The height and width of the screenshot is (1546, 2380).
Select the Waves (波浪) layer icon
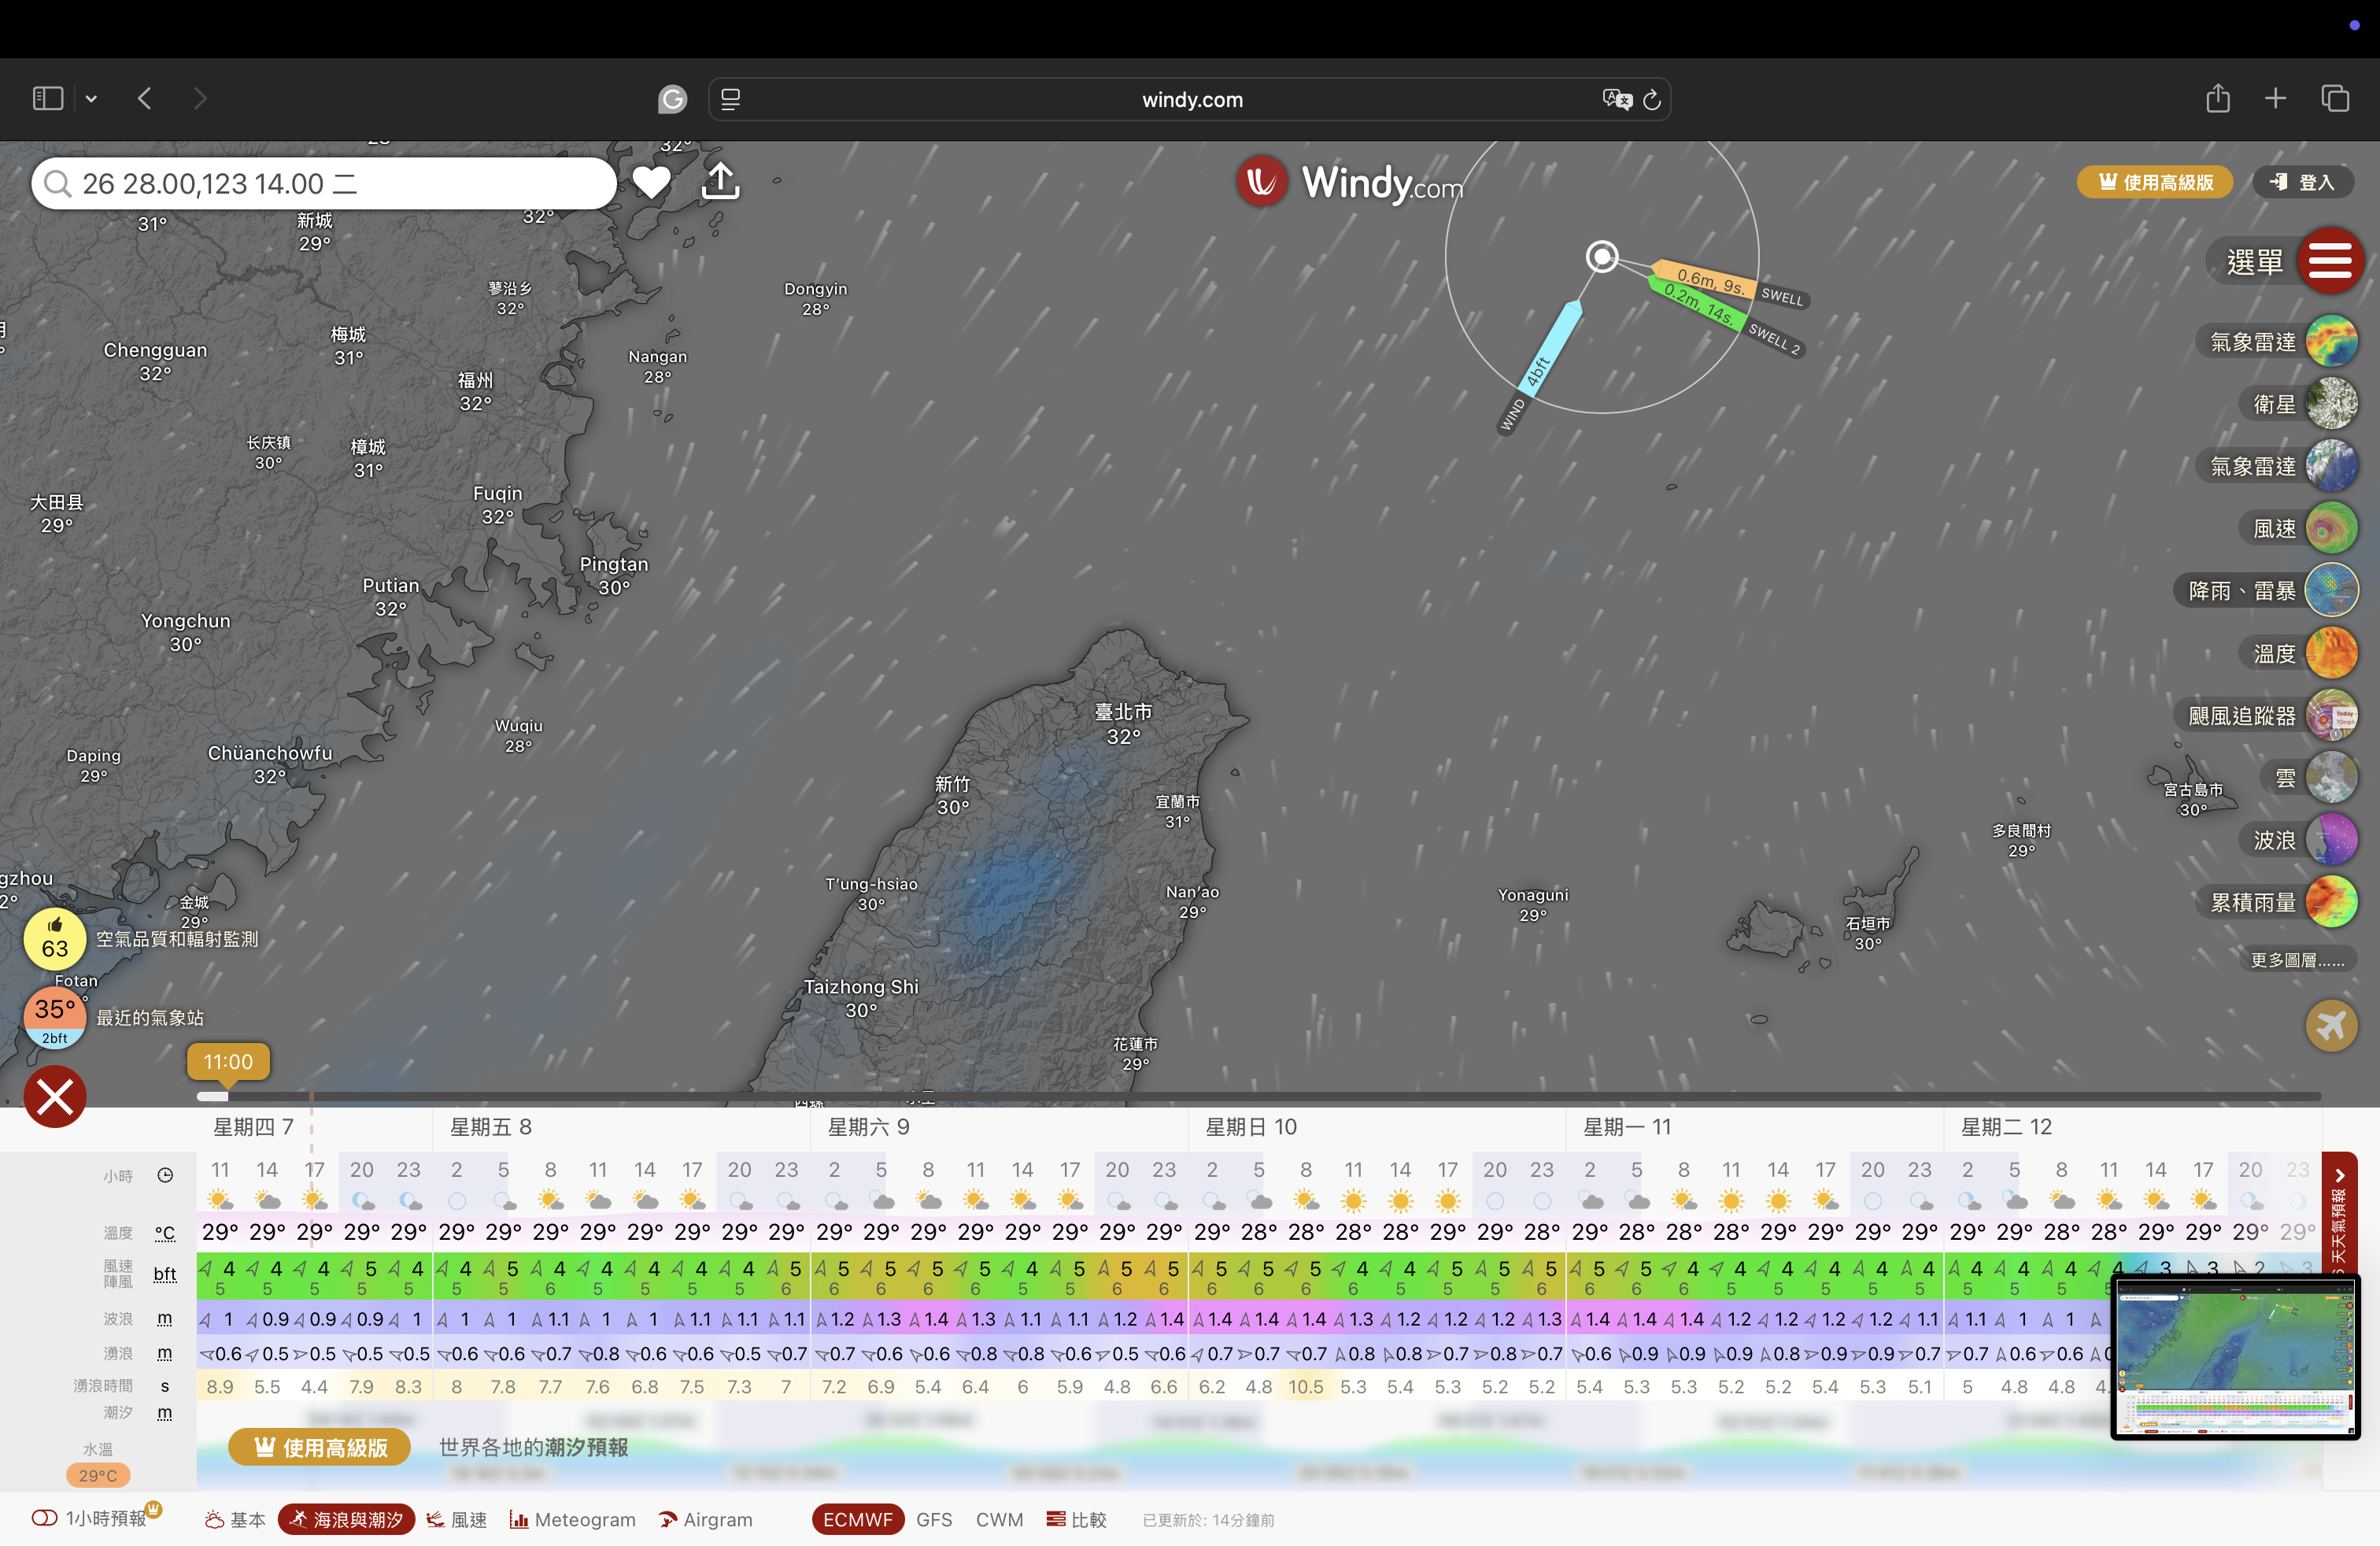(x=2331, y=840)
